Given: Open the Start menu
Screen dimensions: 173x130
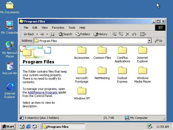Looking at the screenshot, I should point(8,126).
